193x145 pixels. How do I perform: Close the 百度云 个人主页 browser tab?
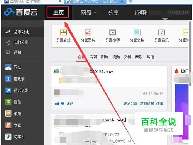tap(122, 1)
